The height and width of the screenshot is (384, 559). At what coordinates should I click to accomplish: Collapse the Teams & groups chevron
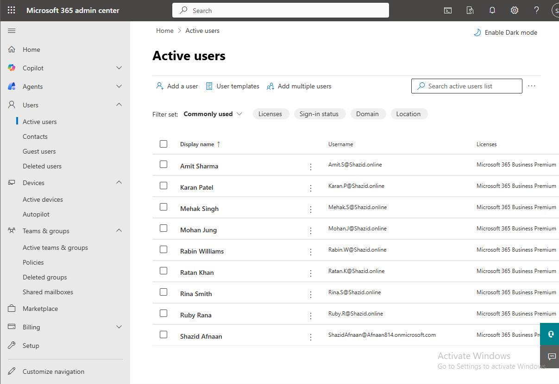[x=119, y=231]
